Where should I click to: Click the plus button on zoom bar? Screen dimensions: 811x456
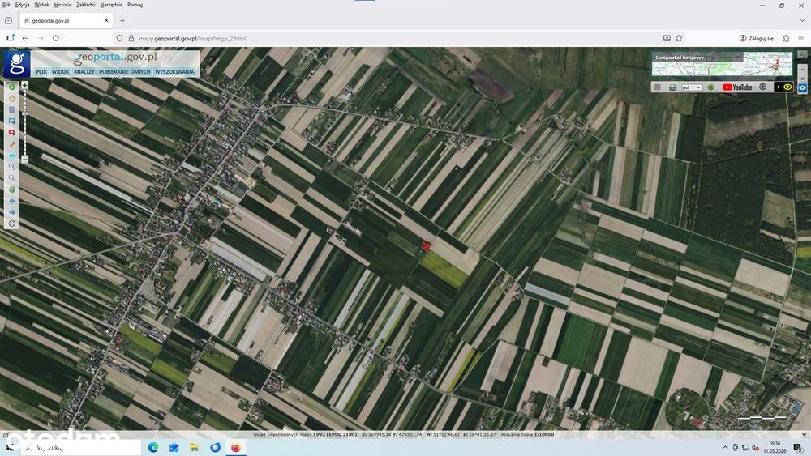tap(24, 85)
